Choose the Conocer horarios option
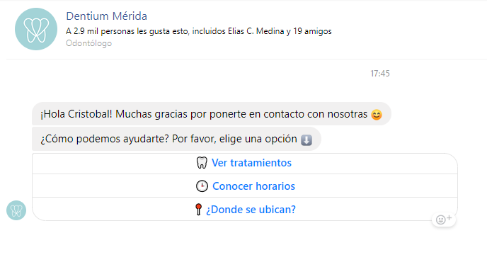Screen dimensions: 487x267 (x=245, y=186)
